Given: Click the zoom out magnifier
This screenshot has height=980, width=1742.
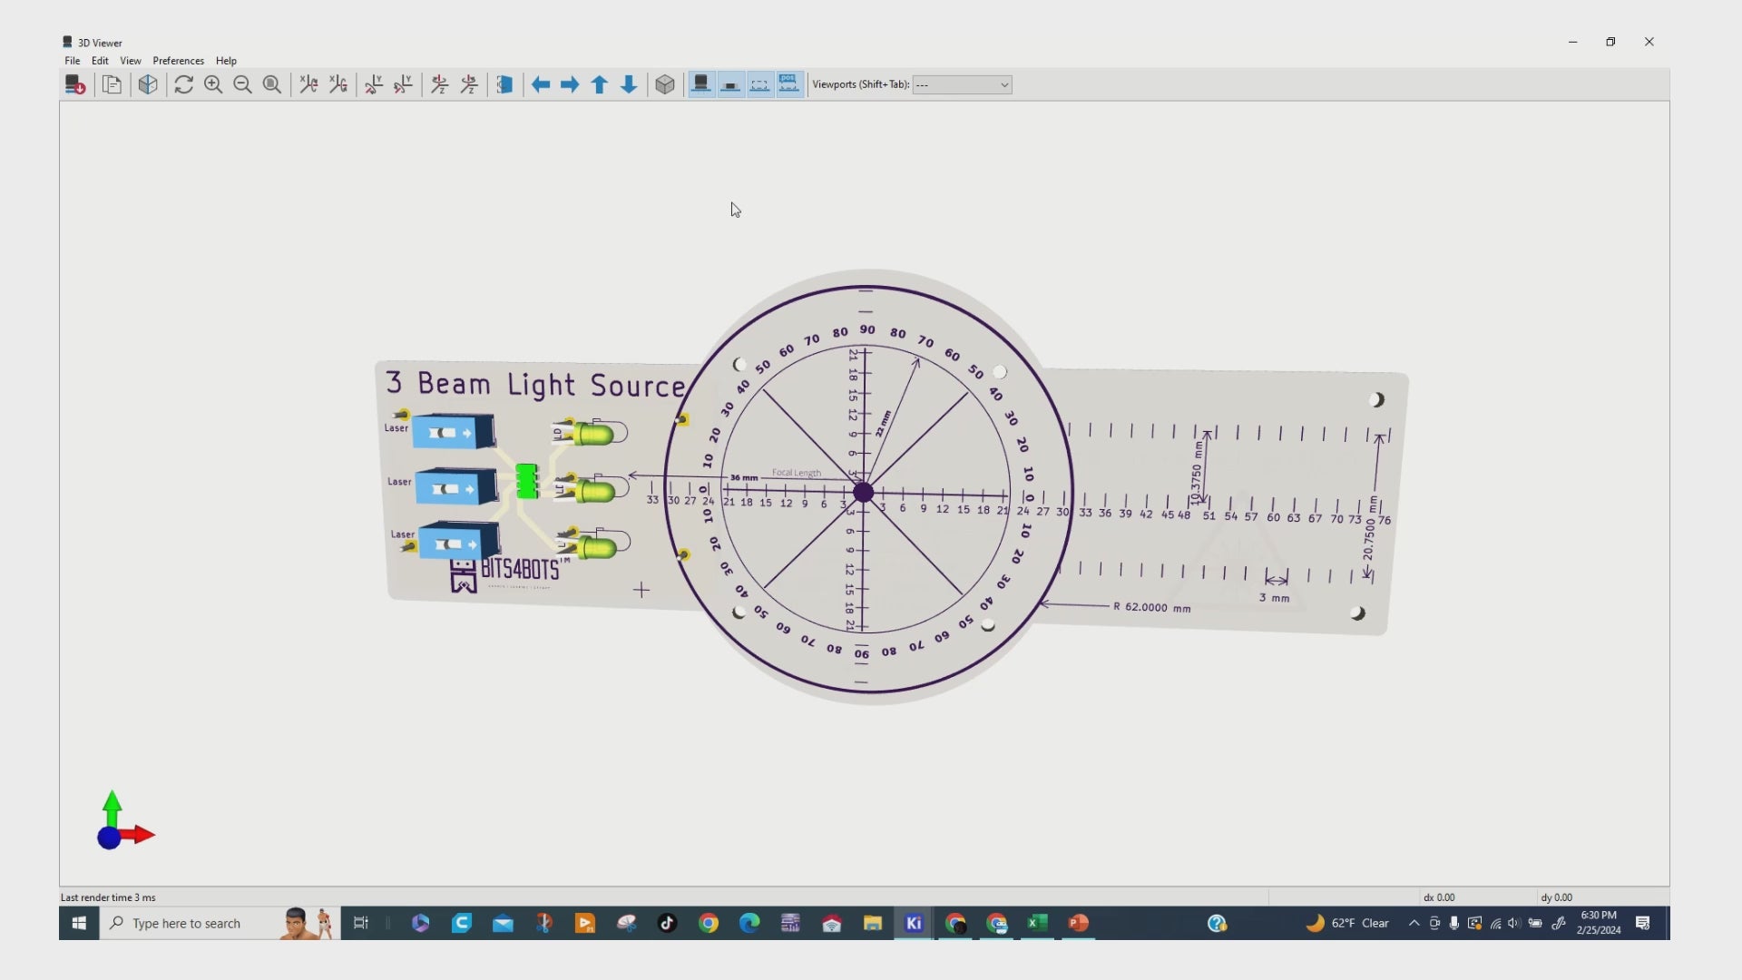Looking at the screenshot, I should click(242, 84).
